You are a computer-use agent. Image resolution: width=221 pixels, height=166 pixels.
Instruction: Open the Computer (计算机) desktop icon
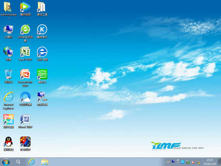point(8,30)
